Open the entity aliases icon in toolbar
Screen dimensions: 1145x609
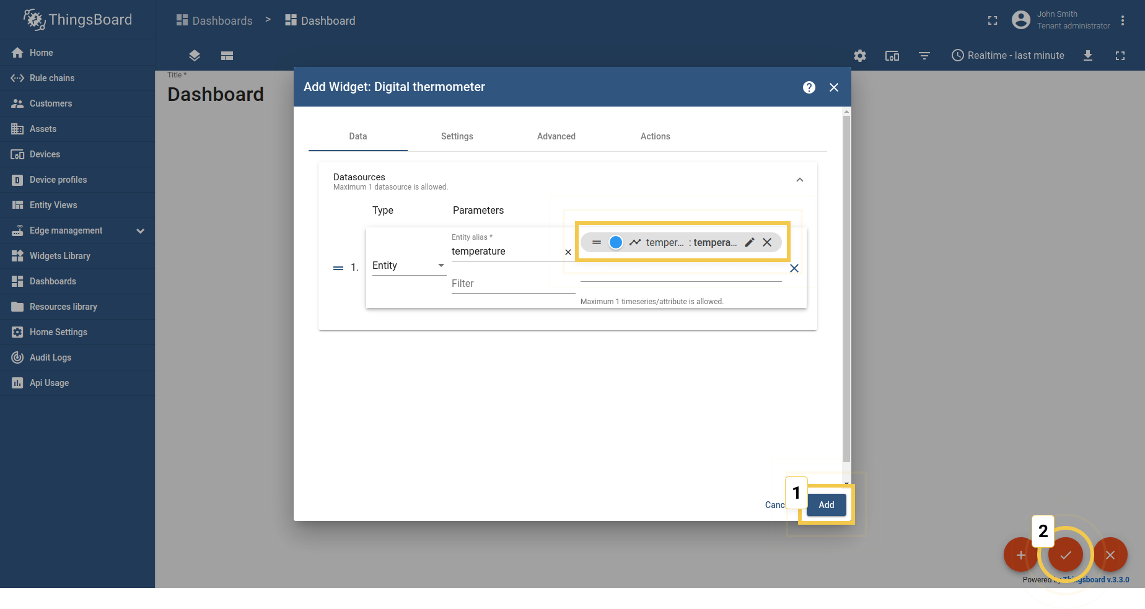892,56
